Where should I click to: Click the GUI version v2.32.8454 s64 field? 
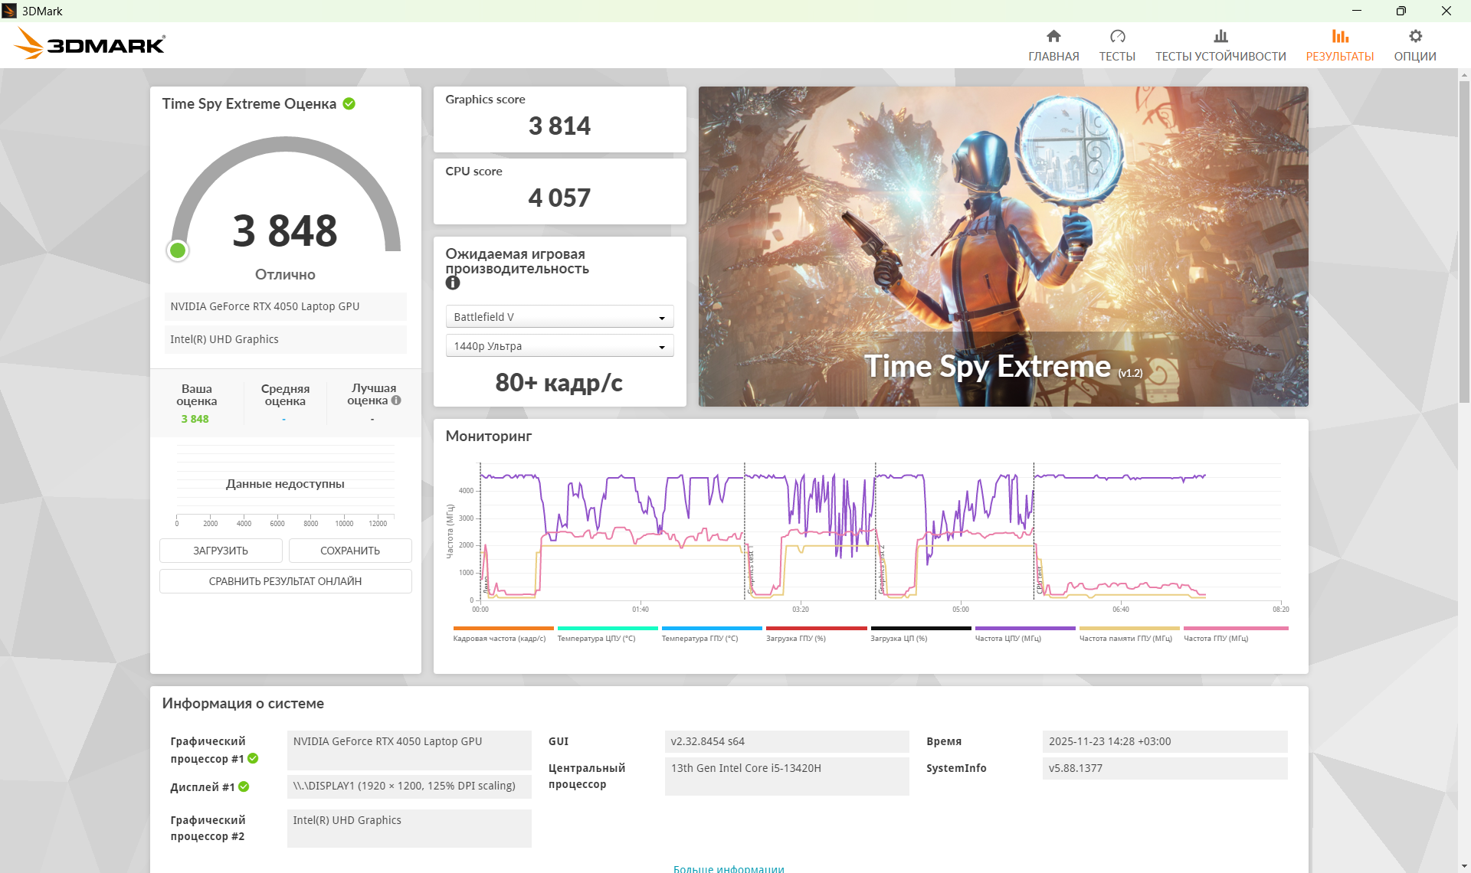tap(787, 741)
